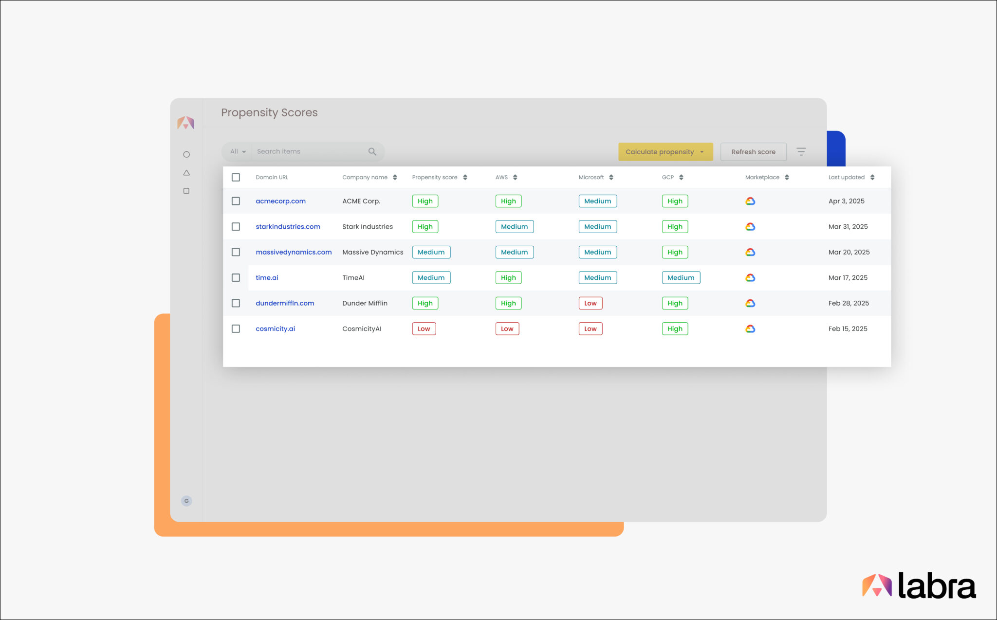
Task: Click the Google Cloud marketplace icon for acmecorp.com
Action: (751, 201)
